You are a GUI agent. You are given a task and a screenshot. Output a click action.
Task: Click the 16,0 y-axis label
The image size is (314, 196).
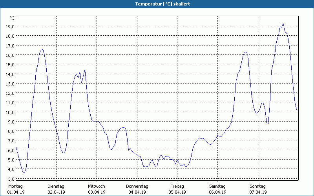[x=10, y=55]
